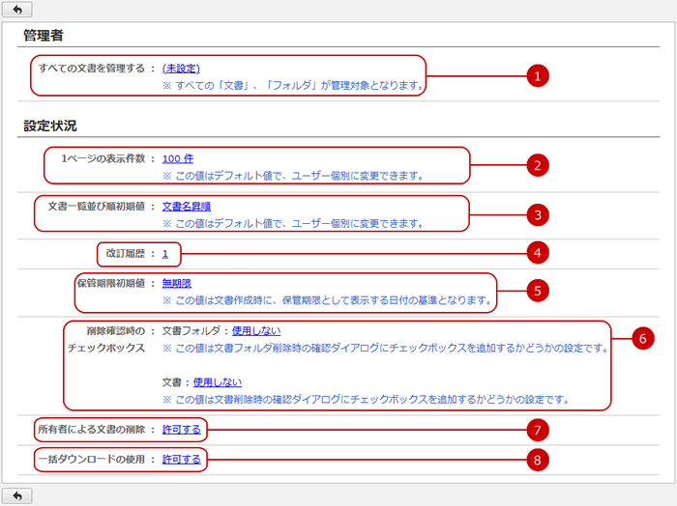The image size is (677, 506).
Task: Click the 所有者による文書の削除 label
Action: pos(92,430)
